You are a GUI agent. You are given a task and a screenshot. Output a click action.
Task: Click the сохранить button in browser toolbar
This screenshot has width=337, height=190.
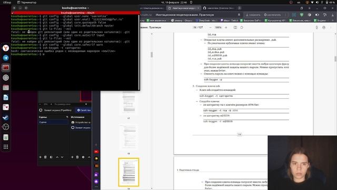(x=253, y=15)
